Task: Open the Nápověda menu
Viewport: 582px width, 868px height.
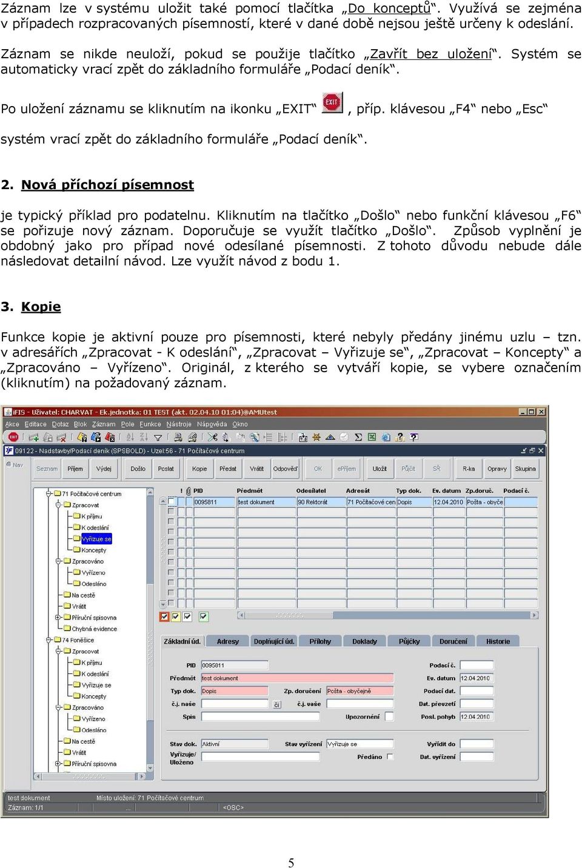Action: [212, 424]
